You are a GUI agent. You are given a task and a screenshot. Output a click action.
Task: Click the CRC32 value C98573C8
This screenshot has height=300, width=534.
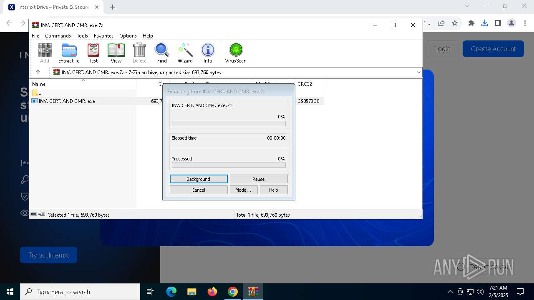click(x=308, y=101)
